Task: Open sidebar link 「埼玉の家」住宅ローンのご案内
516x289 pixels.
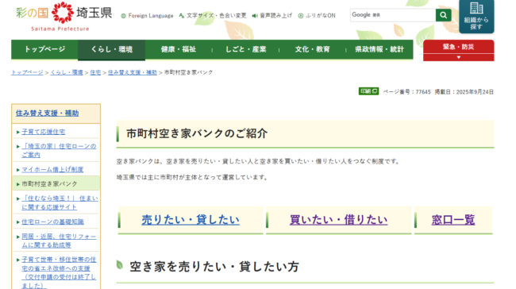Action: click(59, 150)
